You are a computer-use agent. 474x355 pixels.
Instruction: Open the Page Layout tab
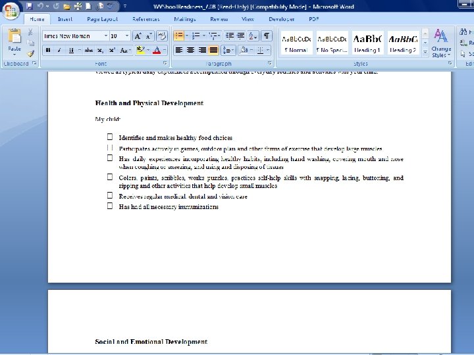tap(102, 19)
